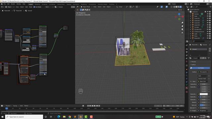Open Chrome in Windows taskbar
The height and width of the screenshot is (119, 212).
[x=70, y=117]
